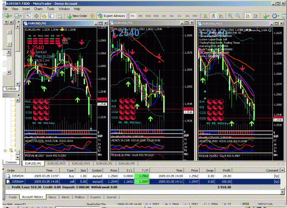Image resolution: width=287 pixels, height=208 pixels.
Task: Open the View menu
Action: pyautogui.click(x=15, y=9)
